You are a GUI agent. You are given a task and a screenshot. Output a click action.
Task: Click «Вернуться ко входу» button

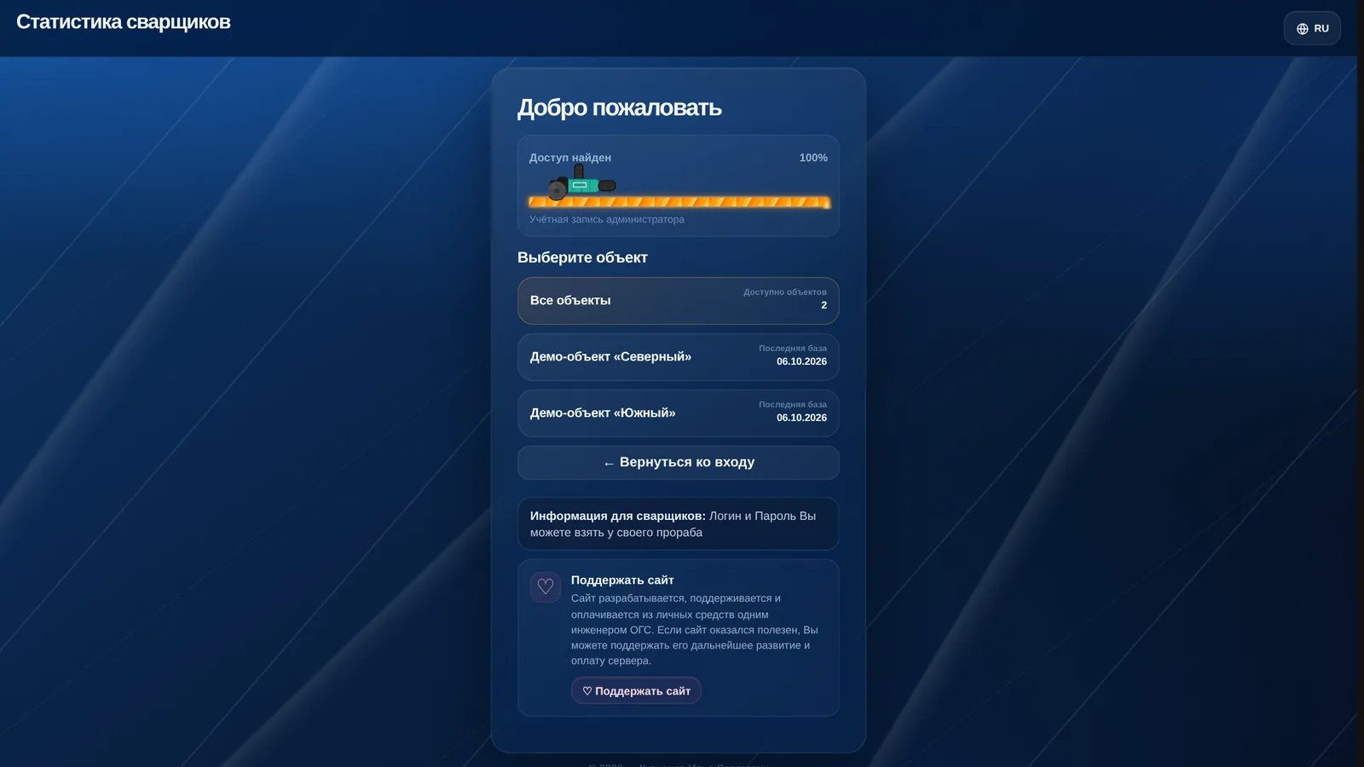[679, 463]
